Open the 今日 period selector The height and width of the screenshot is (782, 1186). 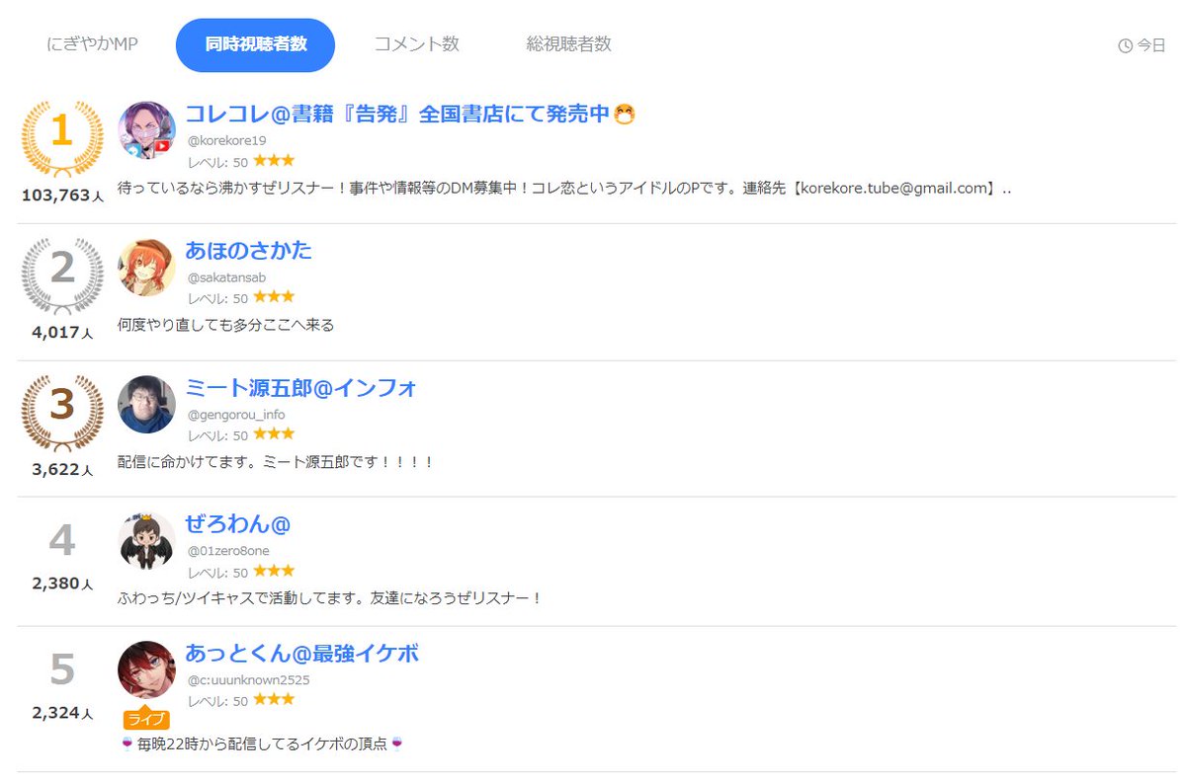pyautogui.click(x=1142, y=45)
